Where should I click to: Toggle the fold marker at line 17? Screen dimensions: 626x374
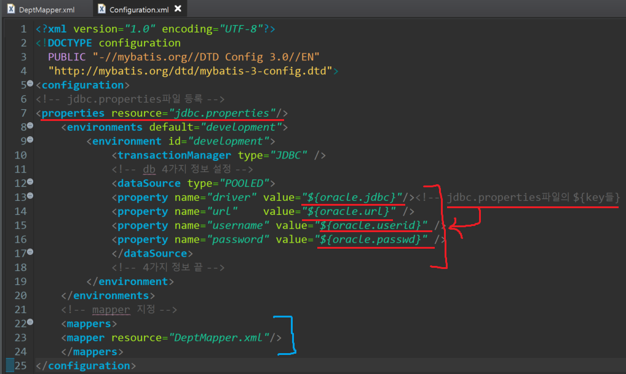(x=30, y=252)
